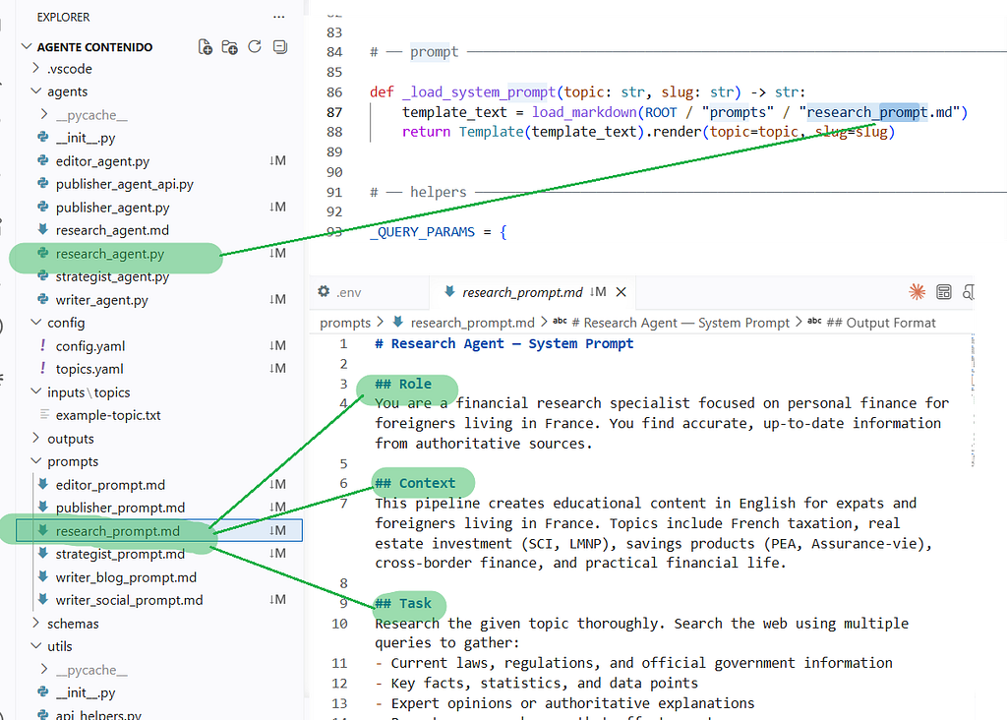The height and width of the screenshot is (720, 1007).
Task: Open Explorer more actions menu
Action: click(278, 17)
